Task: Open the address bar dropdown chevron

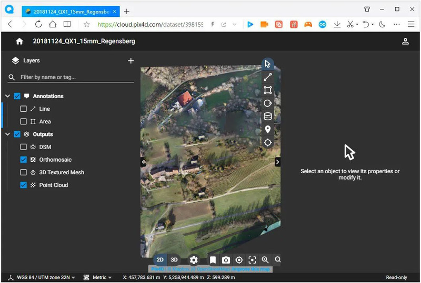Action: 234,25
